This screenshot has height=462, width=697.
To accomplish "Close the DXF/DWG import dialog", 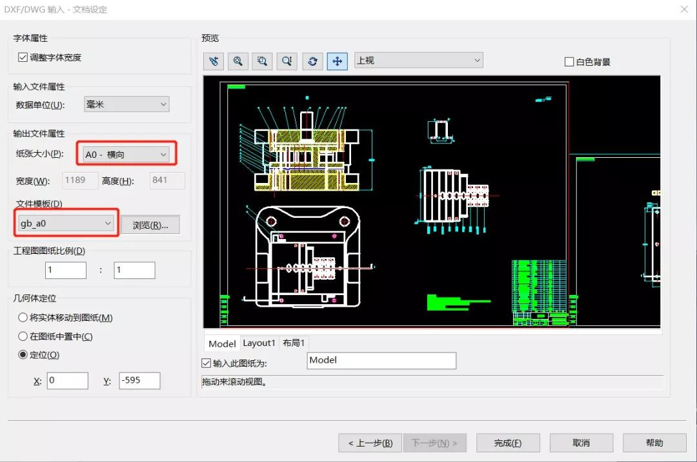I will (x=683, y=10).
